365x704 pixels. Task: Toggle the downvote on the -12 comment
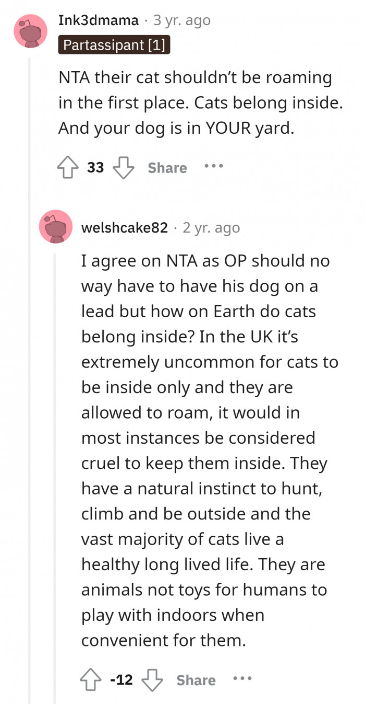coord(153,680)
